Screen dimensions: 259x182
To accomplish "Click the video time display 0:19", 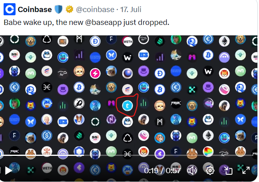I will [x=152, y=171].
